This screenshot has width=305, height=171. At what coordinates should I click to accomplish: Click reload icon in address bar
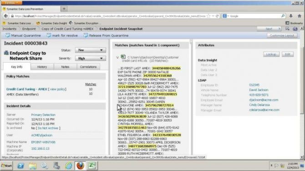[x=217, y=16]
